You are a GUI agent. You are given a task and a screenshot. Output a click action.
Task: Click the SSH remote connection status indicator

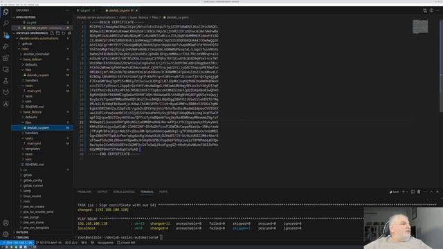click(x=17, y=243)
